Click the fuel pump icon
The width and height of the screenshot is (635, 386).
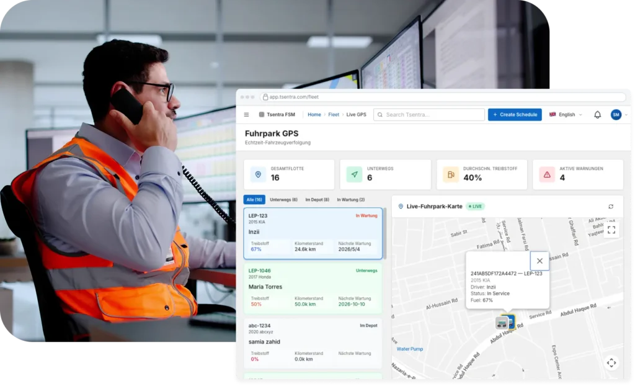point(451,175)
